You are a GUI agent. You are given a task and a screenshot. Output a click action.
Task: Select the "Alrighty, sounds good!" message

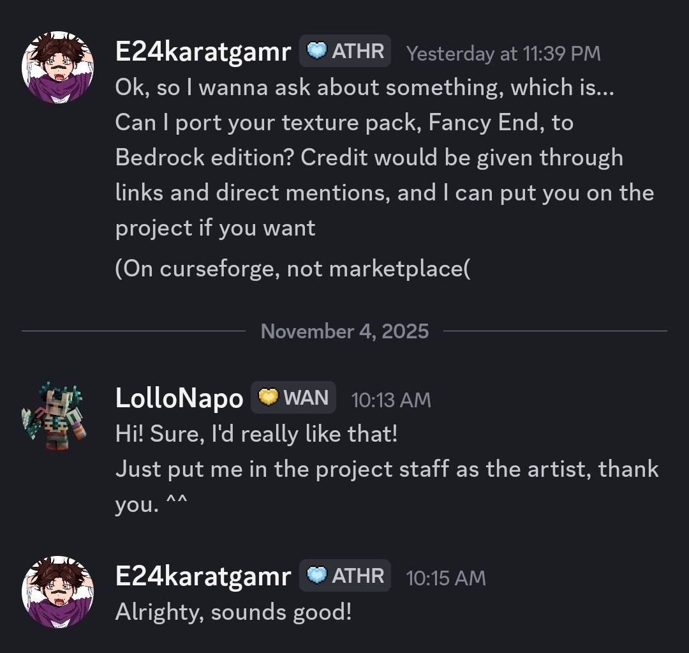pos(233,612)
